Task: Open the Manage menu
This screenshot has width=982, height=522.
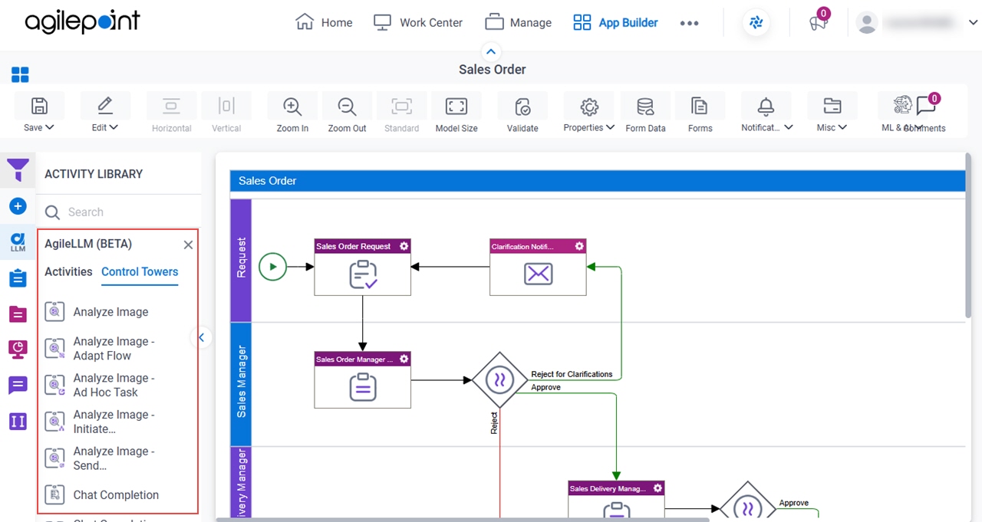Action: click(x=519, y=23)
